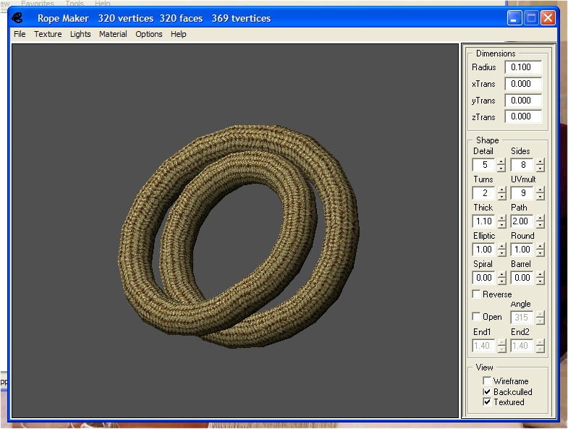568x429 pixels.
Task: Click the Rope Maker title bar icon
Action: tap(17, 18)
